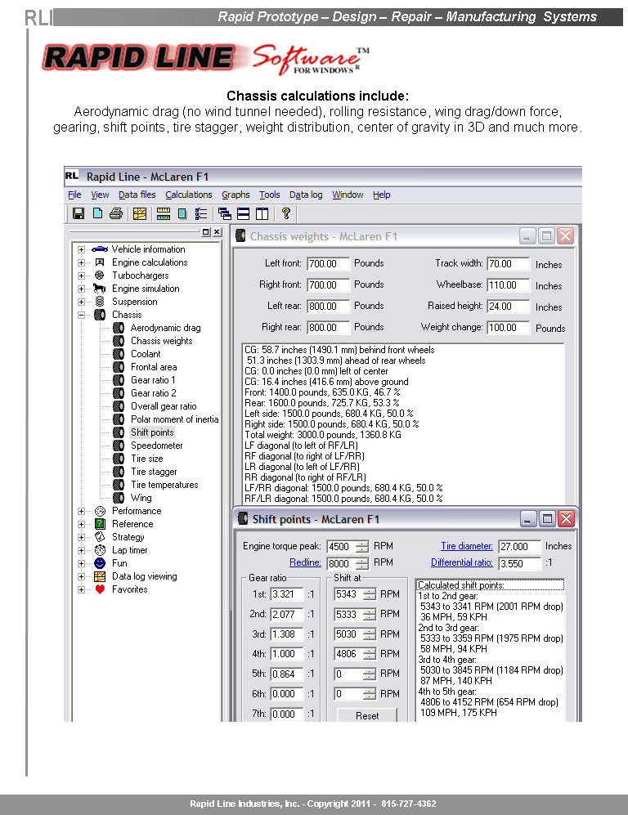The height and width of the screenshot is (815, 628).
Task: Cascade windows using the toolbar icon
Action: [225, 213]
